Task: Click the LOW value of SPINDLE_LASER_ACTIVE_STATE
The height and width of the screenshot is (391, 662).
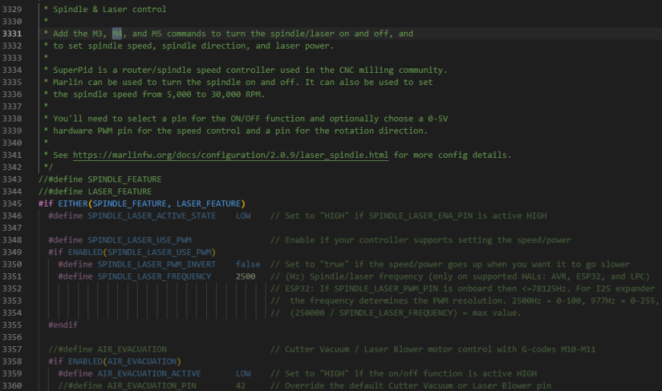Action: 243,216
